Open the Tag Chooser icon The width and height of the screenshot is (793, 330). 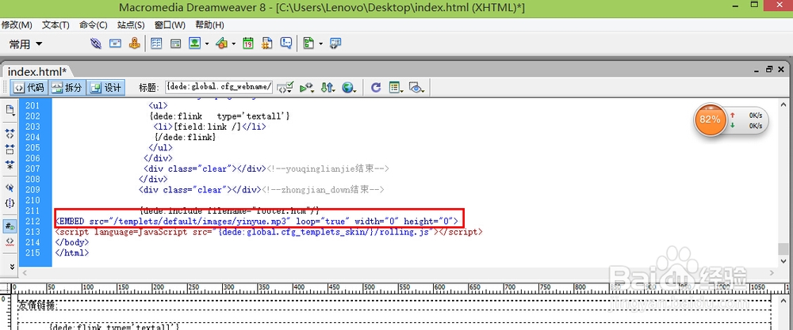335,44
